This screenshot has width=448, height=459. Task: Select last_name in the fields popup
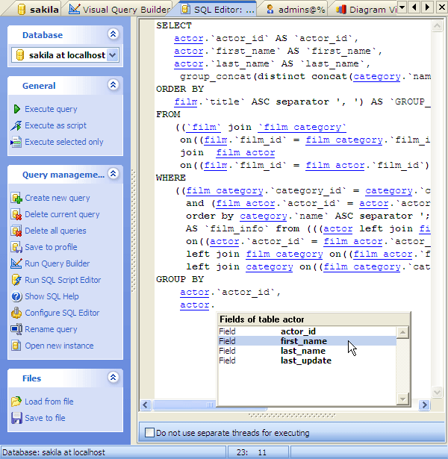coord(307,351)
